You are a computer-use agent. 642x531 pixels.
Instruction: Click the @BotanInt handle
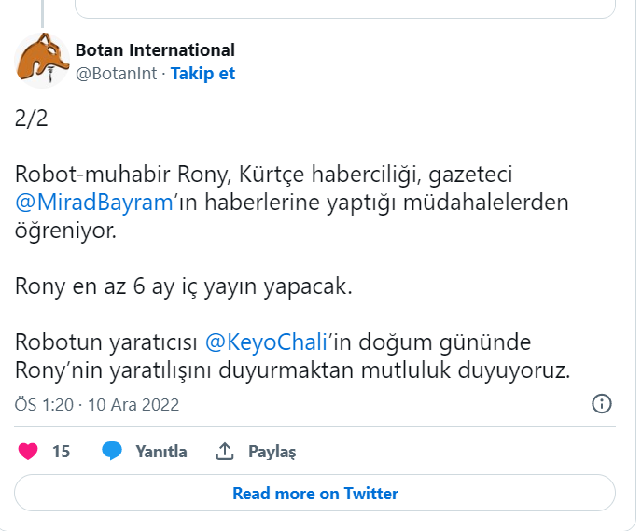[117, 74]
